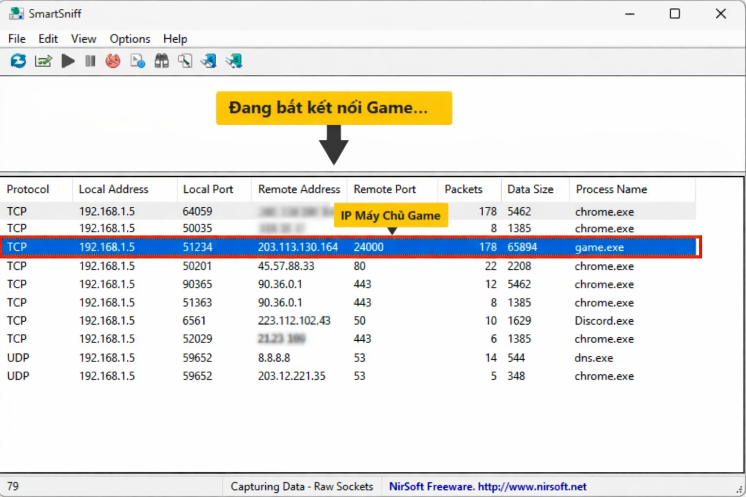This screenshot has width=746, height=497.
Task: Open Find with the binoculars icon
Action: tap(161, 61)
